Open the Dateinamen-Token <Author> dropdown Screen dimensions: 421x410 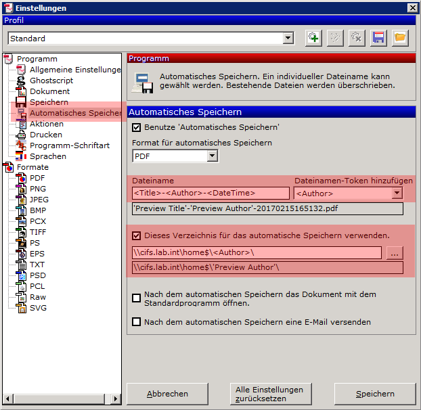(x=397, y=193)
